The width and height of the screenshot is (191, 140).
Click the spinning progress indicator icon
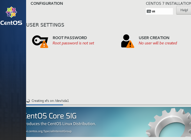(x=28, y=101)
